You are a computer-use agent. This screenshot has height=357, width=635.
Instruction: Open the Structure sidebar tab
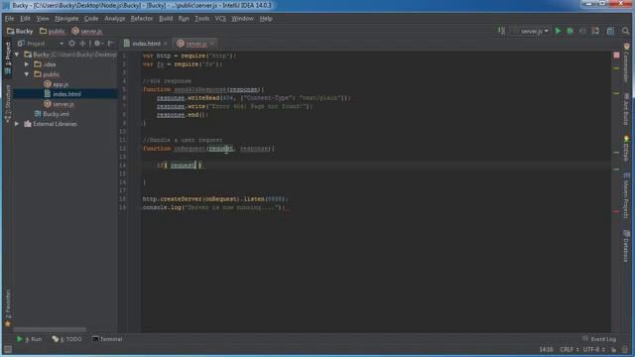[8, 103]
